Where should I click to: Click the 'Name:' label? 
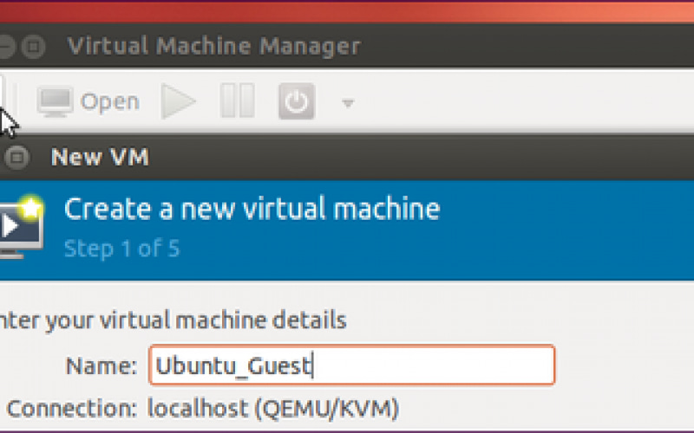[x=101, y=366]
